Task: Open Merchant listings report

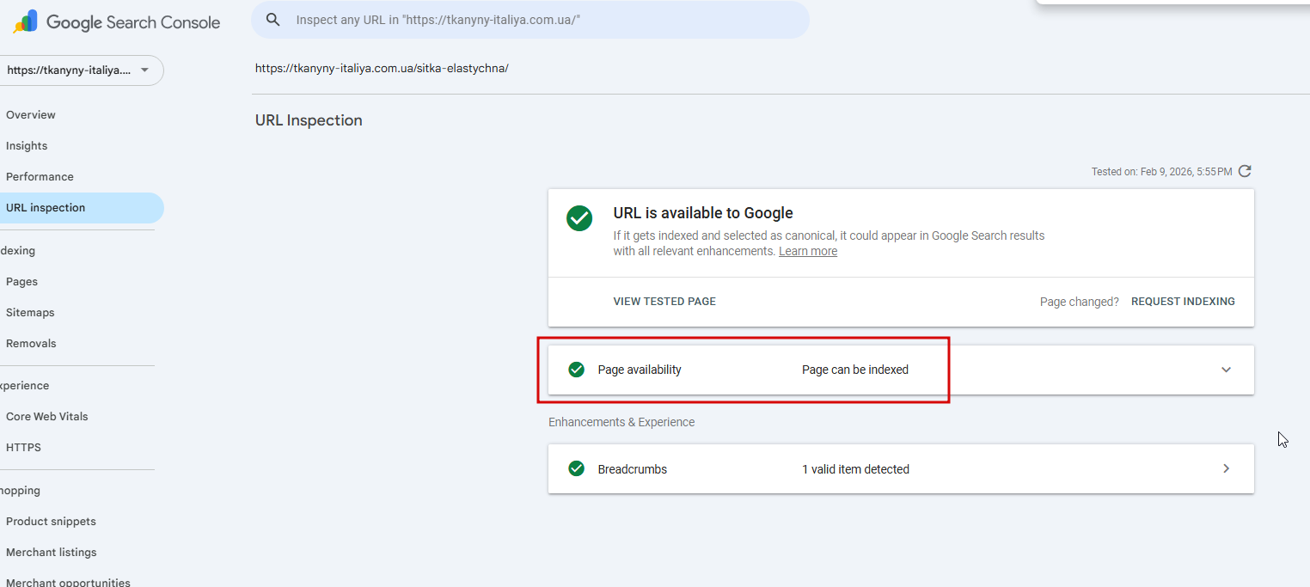Action: [52, 553]
